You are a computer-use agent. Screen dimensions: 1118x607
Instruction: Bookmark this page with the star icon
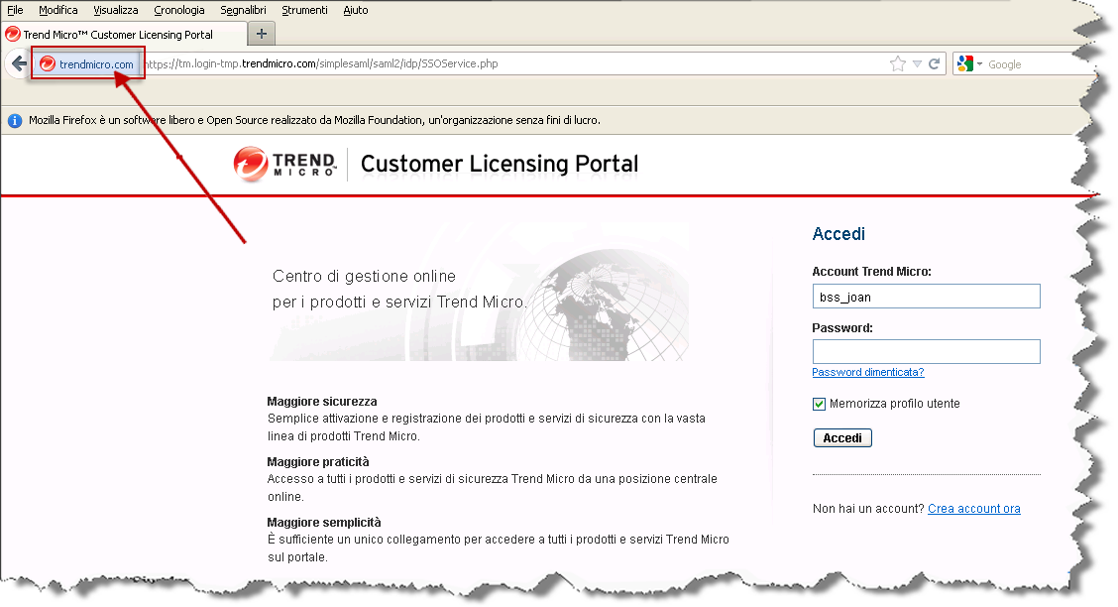click(x=897, y=64)
